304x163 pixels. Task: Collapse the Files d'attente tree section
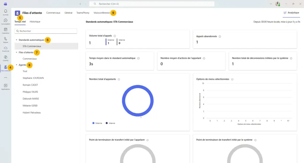pos(17,52)
